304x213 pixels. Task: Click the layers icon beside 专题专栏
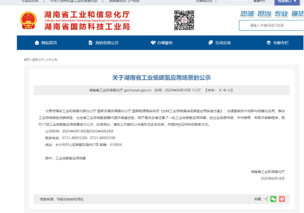268,43
